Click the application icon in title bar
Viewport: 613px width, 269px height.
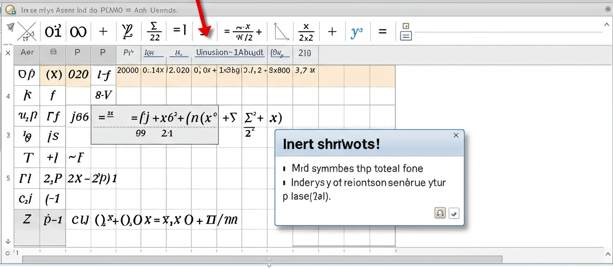click(10, 9)
